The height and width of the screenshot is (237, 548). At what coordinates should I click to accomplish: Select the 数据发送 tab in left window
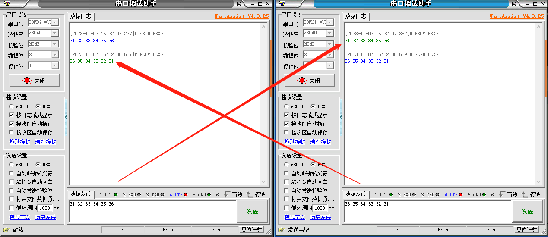pyautogui.click(x=80, y=194)
